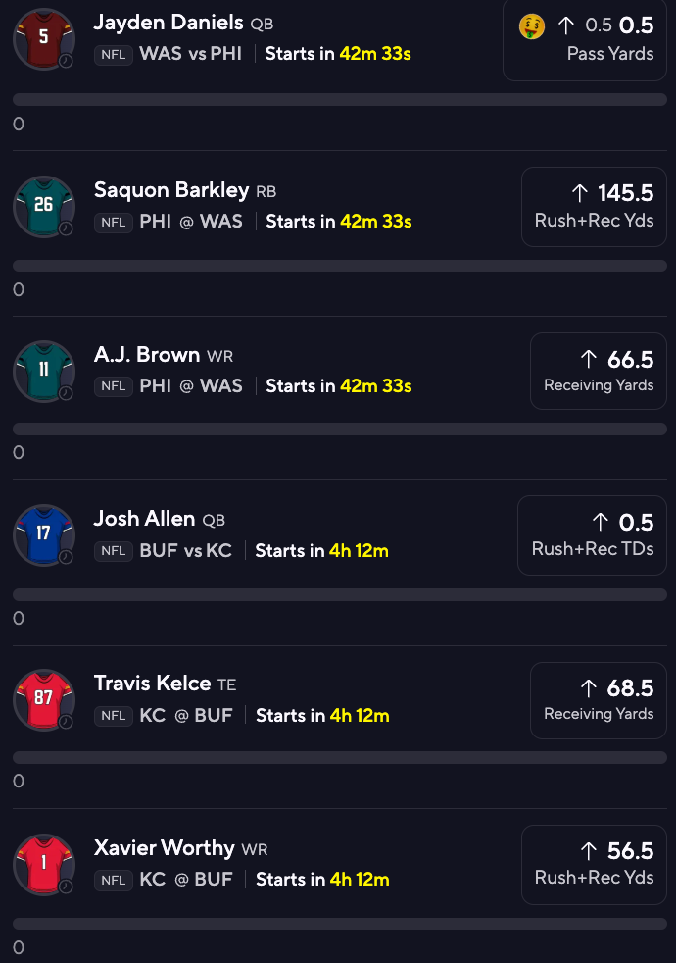Screen dimensions: 676x963
Task: Click Xavier Worthy's red jersey icon
Action: pyautogui.click(x=43, y=864)
